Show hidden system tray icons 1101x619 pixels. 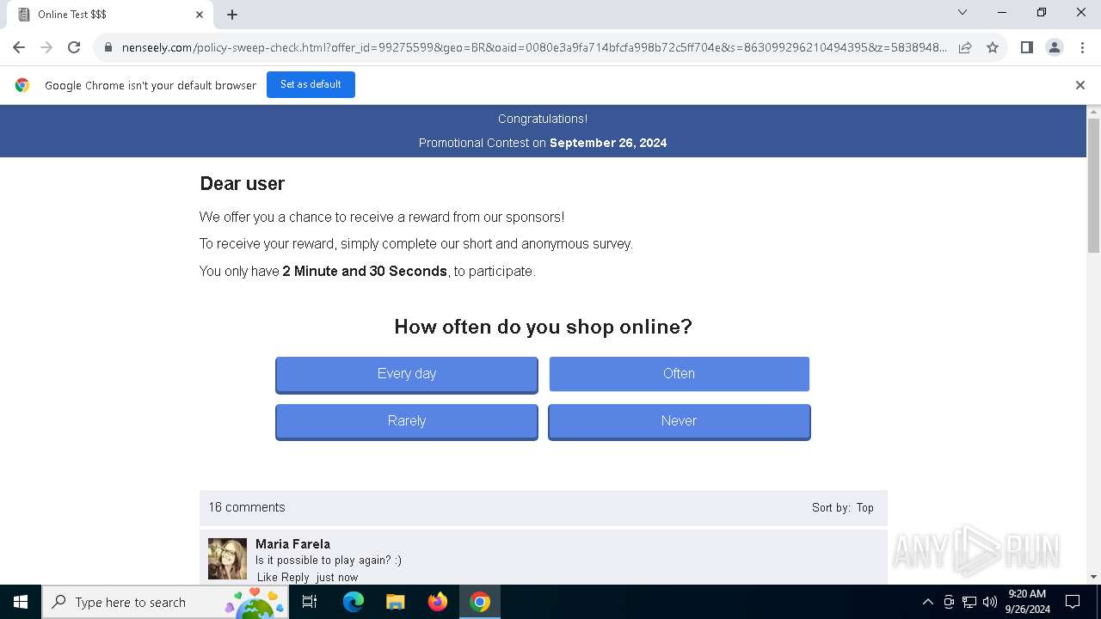coord(927,602)
